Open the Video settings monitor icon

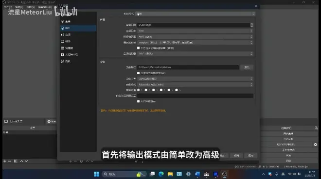[62, 41]
